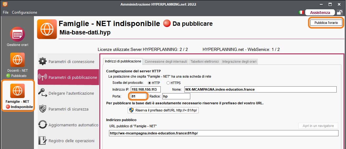Click the URL pubblico text field

point(224,133)
